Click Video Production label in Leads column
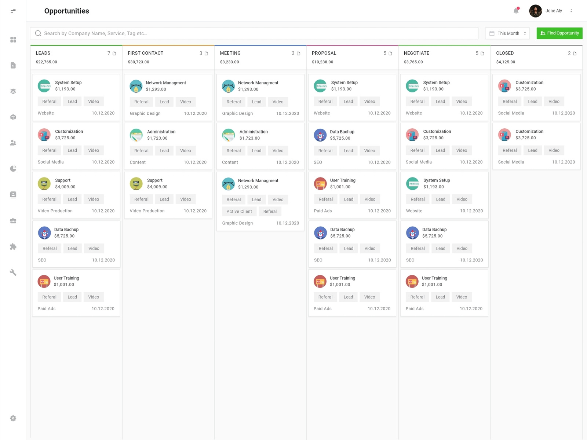 pyautogui.click(x=55, y=211)
